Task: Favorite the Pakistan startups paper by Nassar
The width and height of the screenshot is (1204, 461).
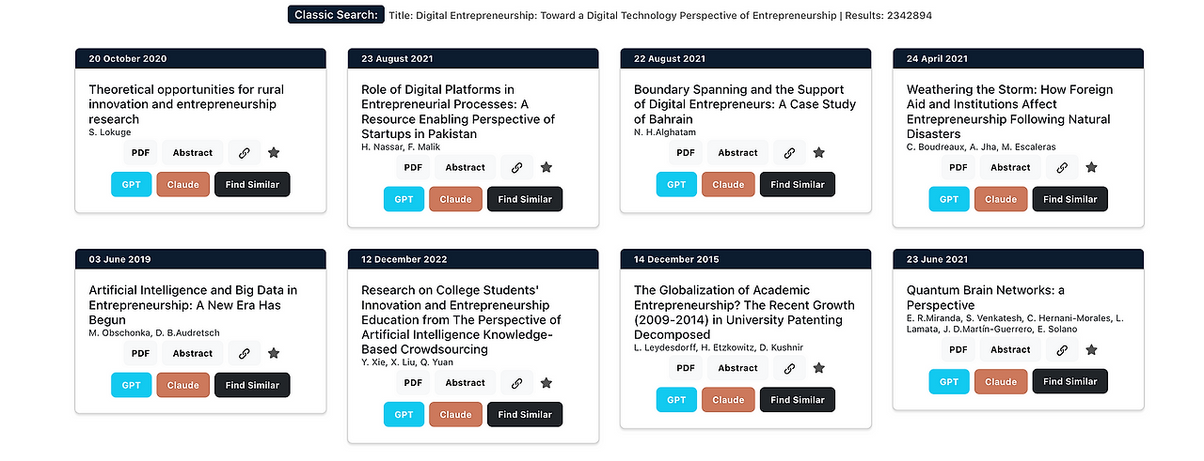Action: [x=547, y=168]
